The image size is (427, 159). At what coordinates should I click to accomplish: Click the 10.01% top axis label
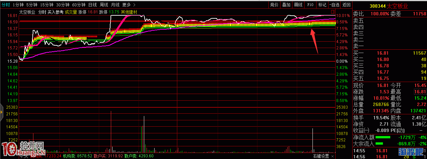coord(343,16)
